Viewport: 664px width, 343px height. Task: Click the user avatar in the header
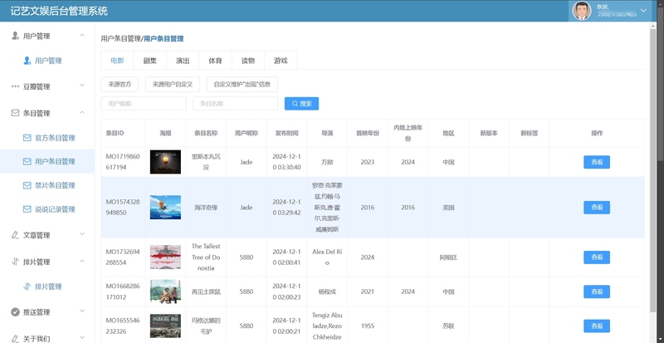[582, 10]
